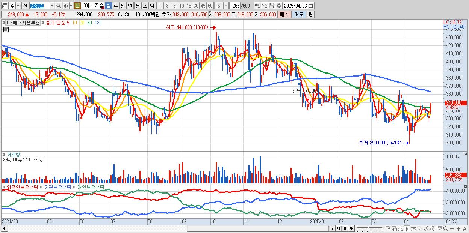Image resolution: width=469 pixels, height=233 pixels.
Task: Open the calendar icon beside 2025/04/23
Action: tap(310, 6)
